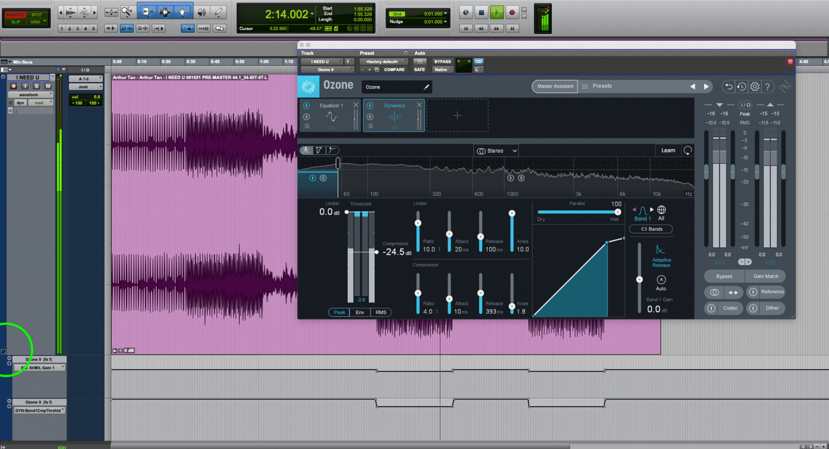Toggle the Codec power button
This screenshot has height=449, width=829.
click(711, 308)
